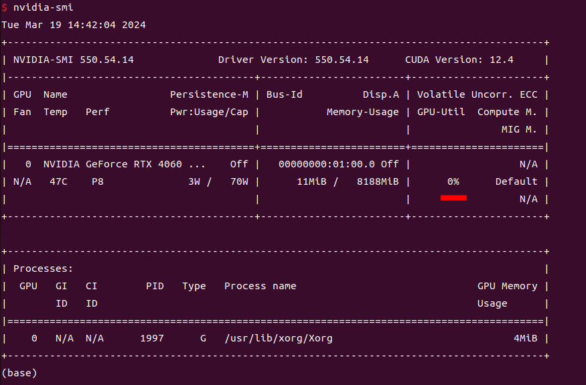586x385 pixels.
Task: Click the Temp column header
Action: 56,112
